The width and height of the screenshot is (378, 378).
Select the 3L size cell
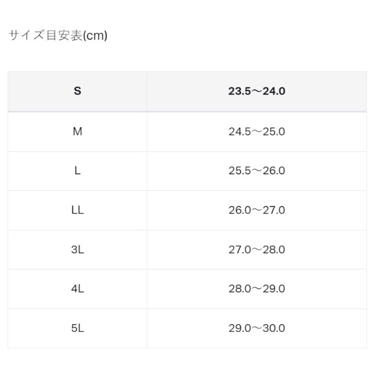[77, 249]
